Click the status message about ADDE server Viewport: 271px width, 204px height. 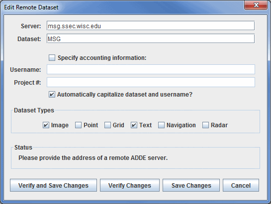point(93,158)
